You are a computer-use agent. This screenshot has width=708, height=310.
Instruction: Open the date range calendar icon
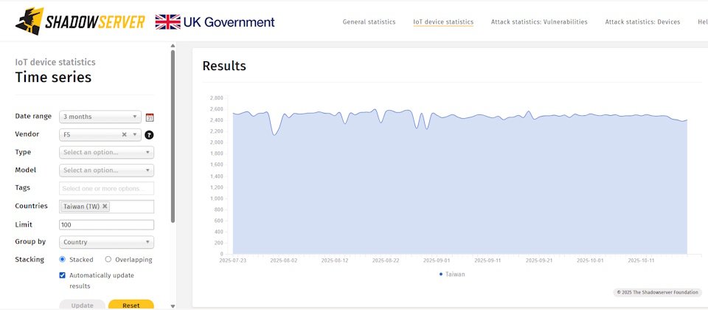click(x=150, y=117)
